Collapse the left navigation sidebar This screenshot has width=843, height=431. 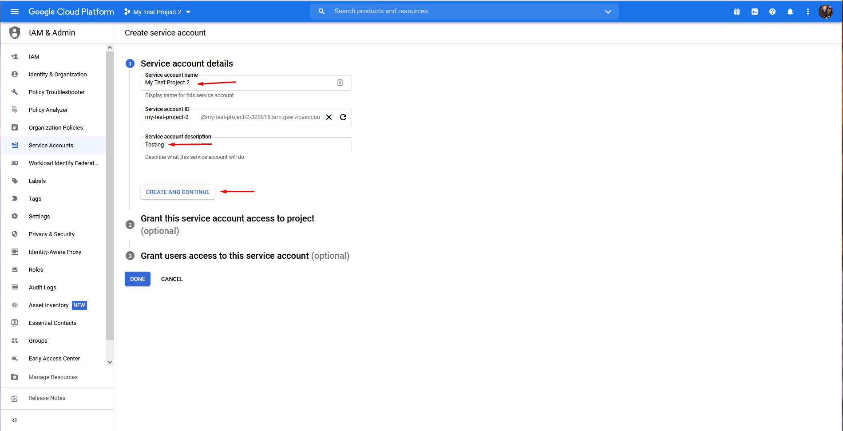(x=14, y=420)
